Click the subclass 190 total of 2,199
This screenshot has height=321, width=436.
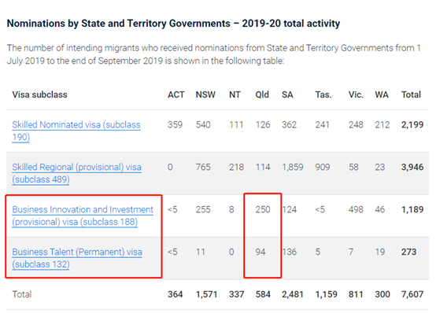pyautogui.click(x=412, y=124)
